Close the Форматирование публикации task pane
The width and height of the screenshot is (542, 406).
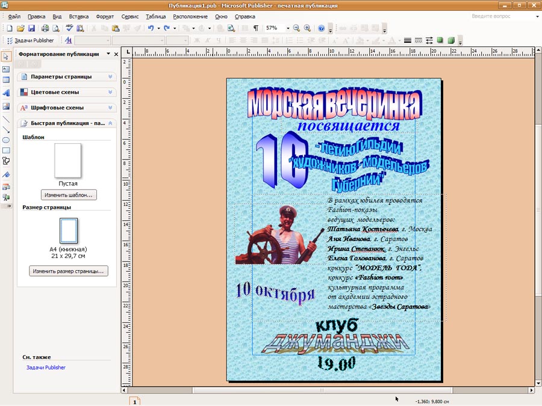point(116,54)
